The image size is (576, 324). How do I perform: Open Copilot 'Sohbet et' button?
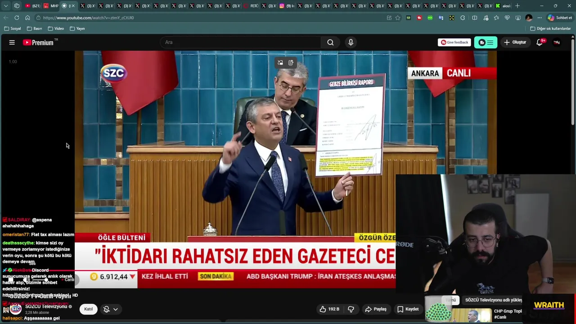pos(560,18)
